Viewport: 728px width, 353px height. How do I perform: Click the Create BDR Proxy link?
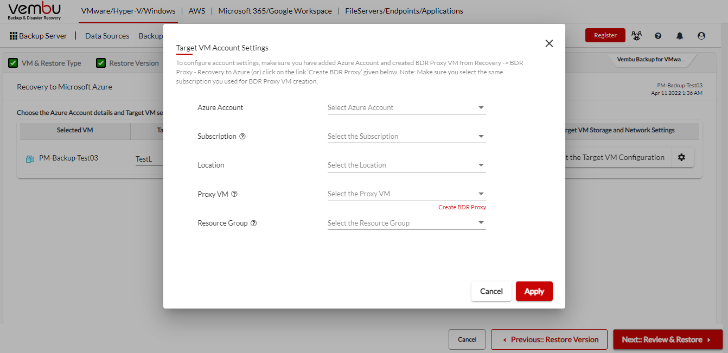point(462,207)
